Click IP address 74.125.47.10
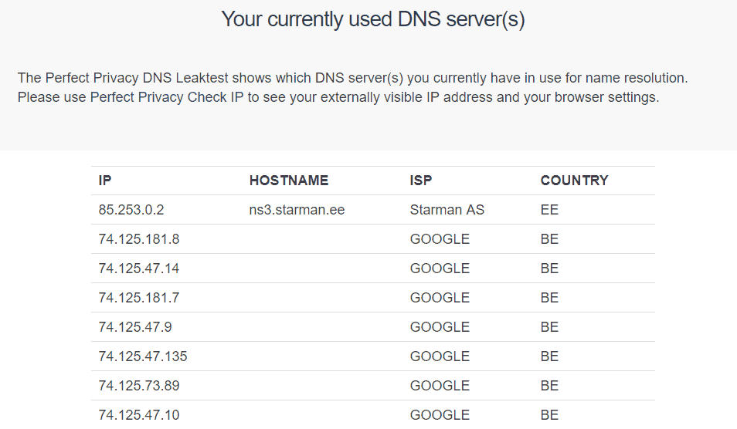Viewport: 737px width, 429px height. (x=138, y=415)
